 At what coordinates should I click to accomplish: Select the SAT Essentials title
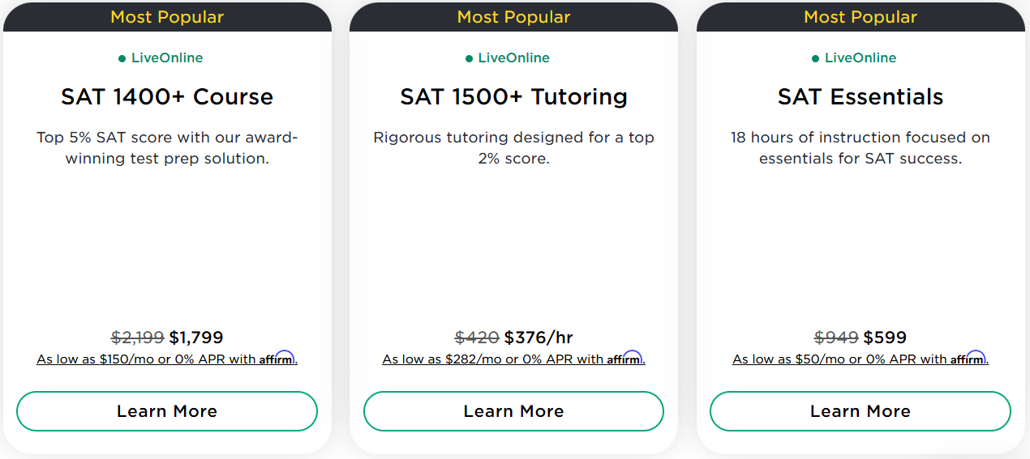pos(860,97)
